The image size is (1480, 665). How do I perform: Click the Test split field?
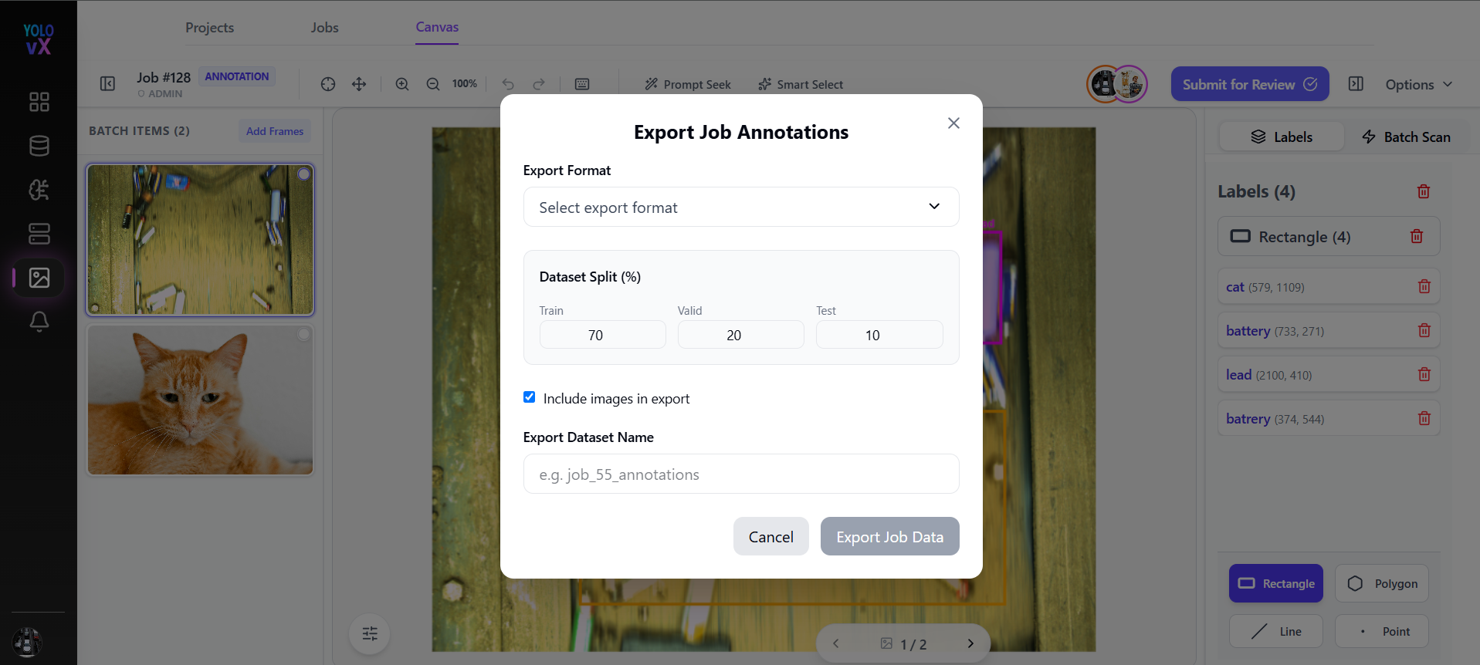[x=879, y=335]
